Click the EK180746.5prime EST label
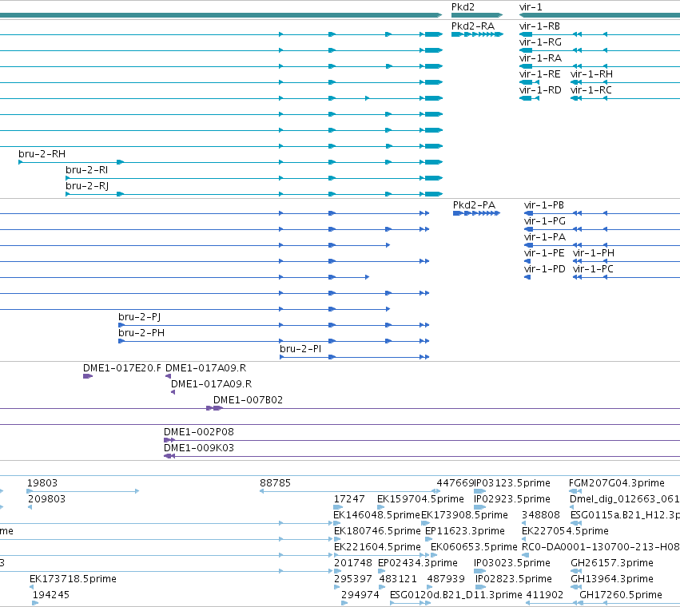The height and width of the screenshot is (607, 680). (x=377, y=532)
